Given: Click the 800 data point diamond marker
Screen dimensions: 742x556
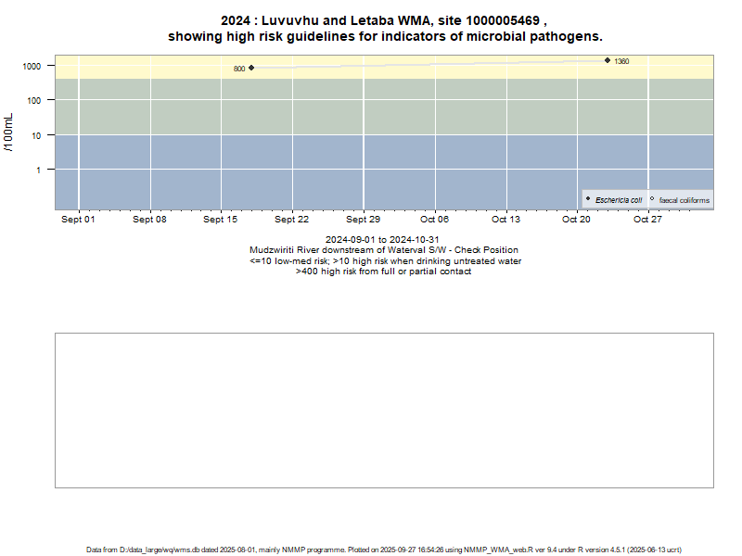Looking at the screenshot, I should pos(251,68).
